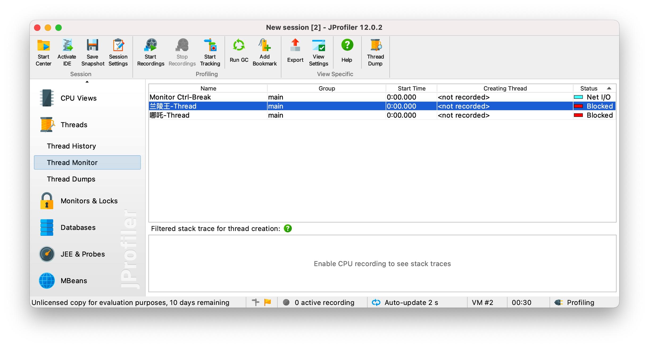Switch to Thread History view
Screen dimensions: 649x347
coord(71,146)
